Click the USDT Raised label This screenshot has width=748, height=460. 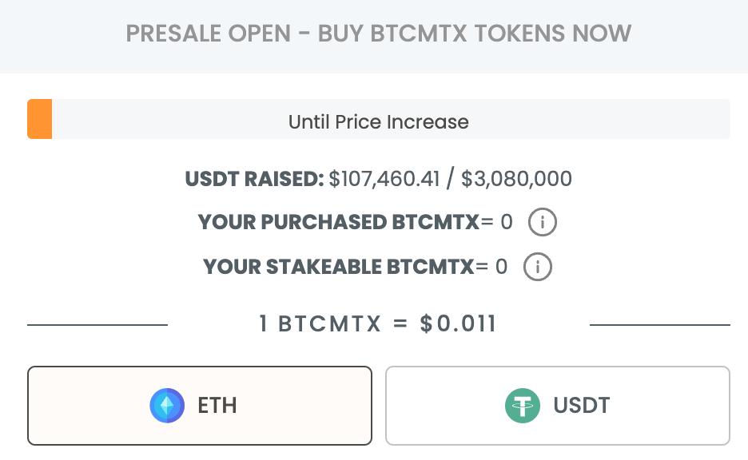254,179
